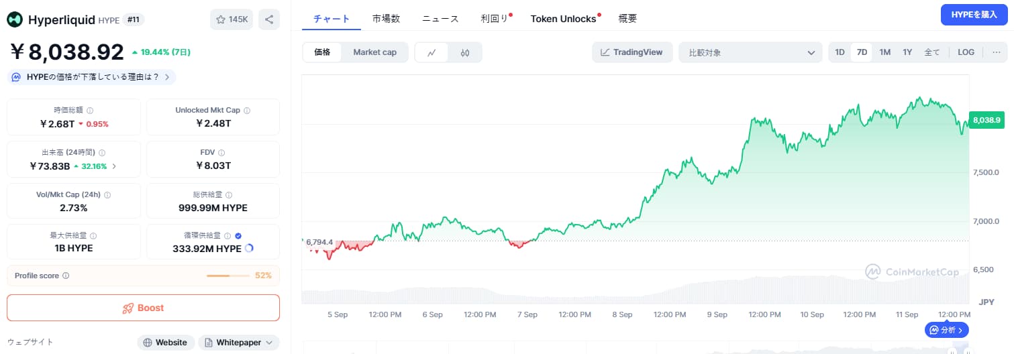Click the info icon beside FDV

(221, 153)
